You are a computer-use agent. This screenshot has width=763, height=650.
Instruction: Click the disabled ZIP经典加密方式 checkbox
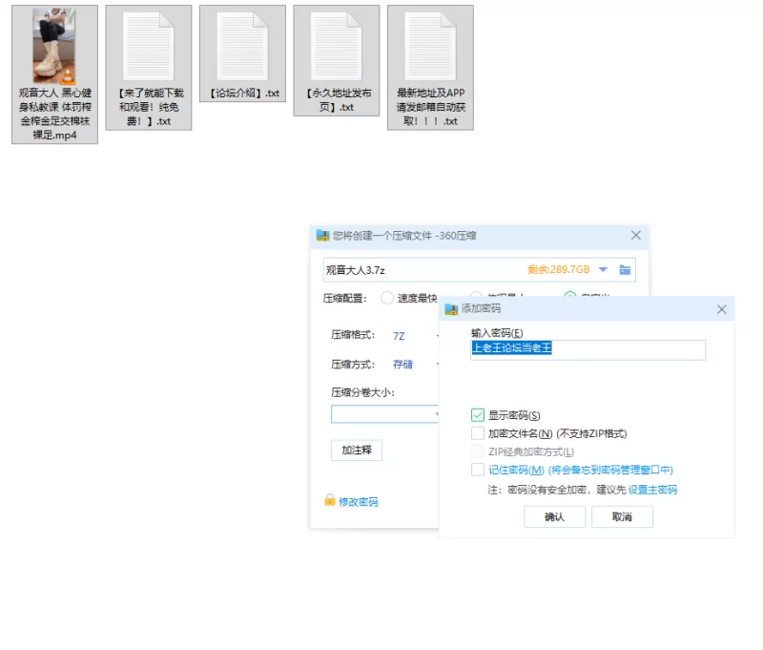coord(478,451)
